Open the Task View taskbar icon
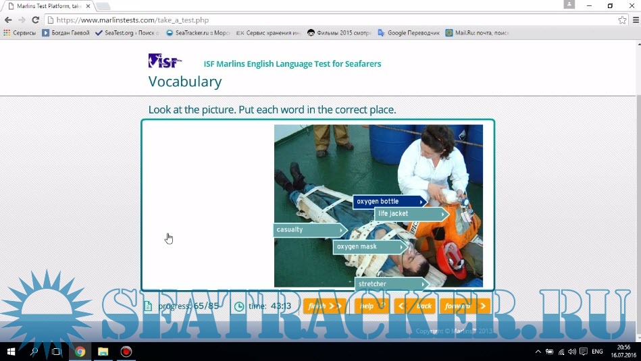641x361 pixels. [x=56, y=352]
